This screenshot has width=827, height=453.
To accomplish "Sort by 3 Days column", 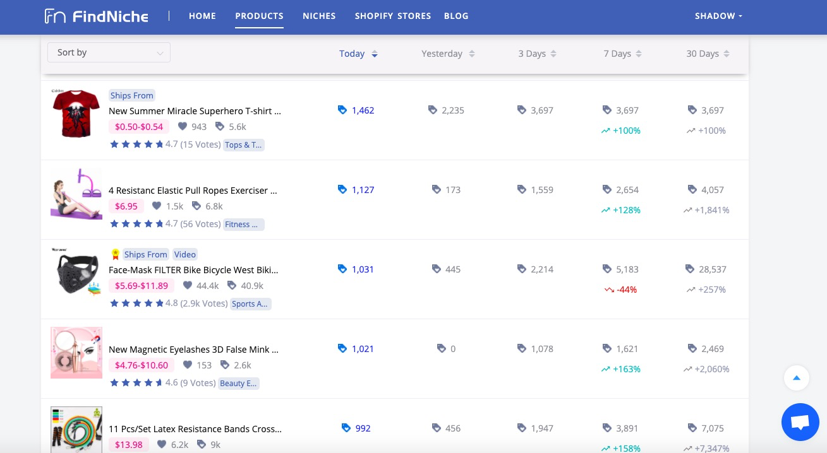I will click(537, 54).
